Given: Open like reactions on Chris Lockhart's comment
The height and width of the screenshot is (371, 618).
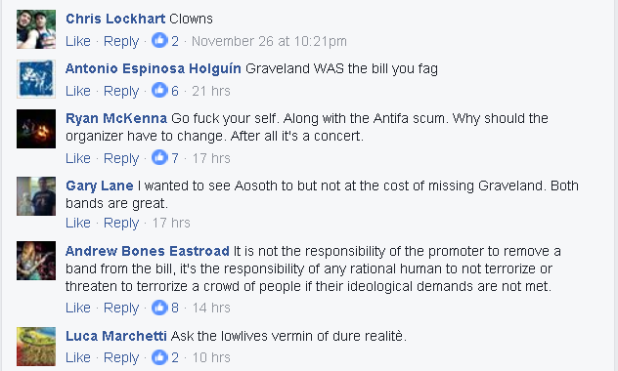Looking at the screenshot, I should [165, 41].
